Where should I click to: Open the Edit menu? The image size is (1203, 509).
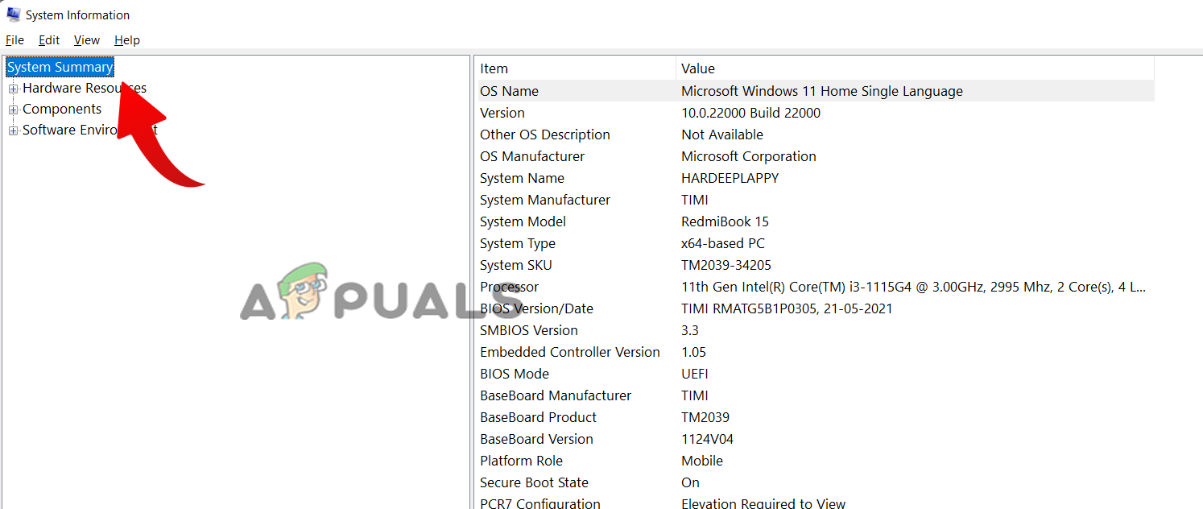click(x=49, y=40)
